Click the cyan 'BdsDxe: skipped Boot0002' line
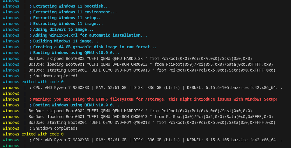This screenshot has height=148, width=291. coord(140,59)
